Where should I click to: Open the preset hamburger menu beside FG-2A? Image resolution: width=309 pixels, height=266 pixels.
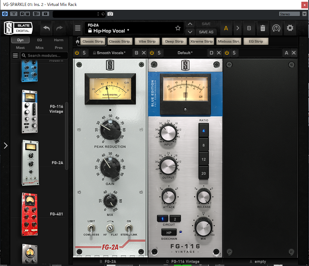click(x=78, y=28)
